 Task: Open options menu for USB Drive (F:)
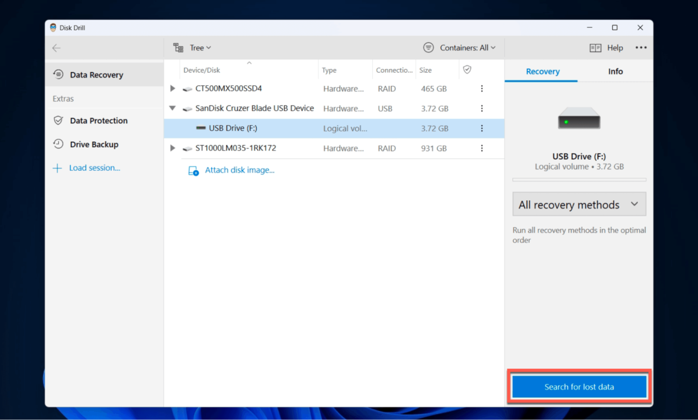click(482, 128)
